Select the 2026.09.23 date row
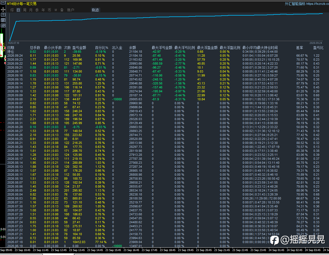 point(15,59)
